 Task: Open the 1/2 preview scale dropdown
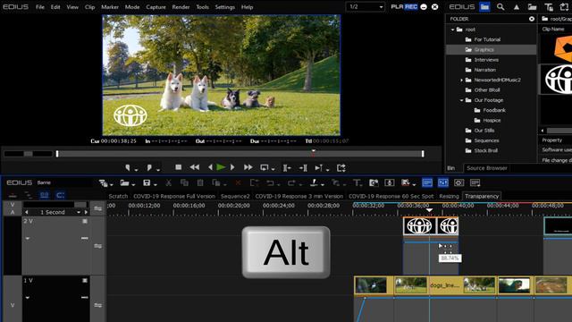366,6
